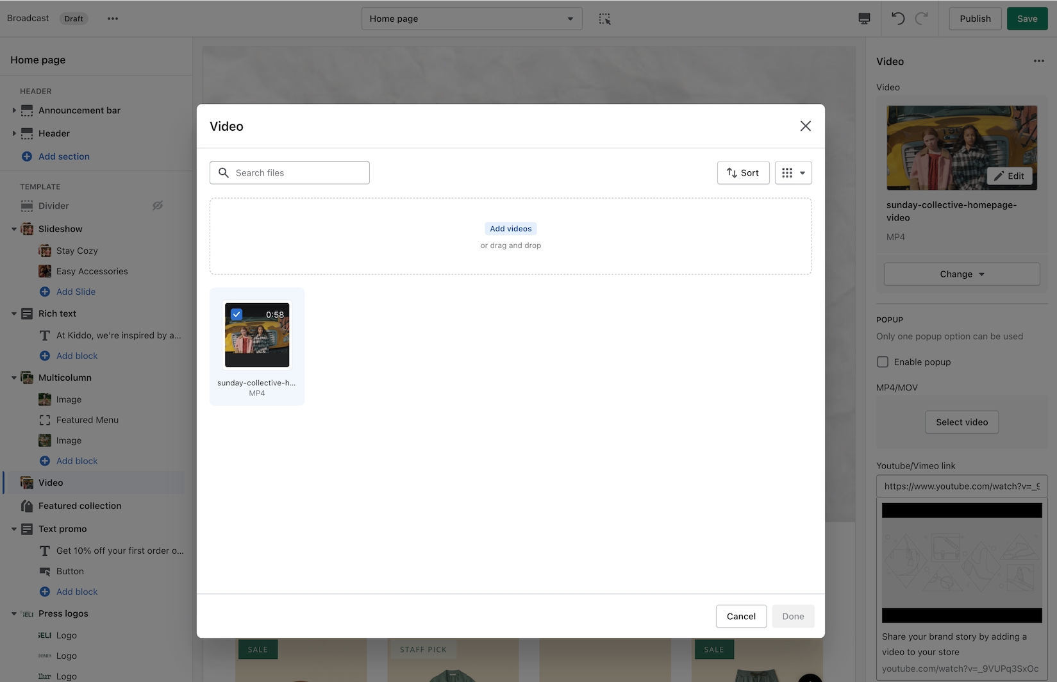
Task: Click the Add videos button
Action: click(510, 229)
